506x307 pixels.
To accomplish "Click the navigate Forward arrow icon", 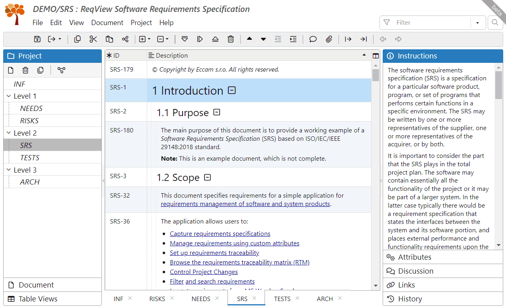I will click(398, 39).
